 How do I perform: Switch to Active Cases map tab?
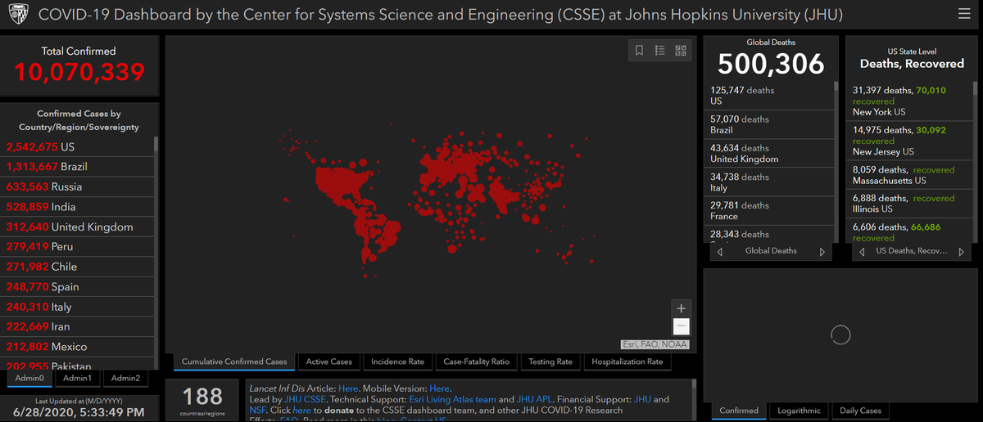[328, 361]
